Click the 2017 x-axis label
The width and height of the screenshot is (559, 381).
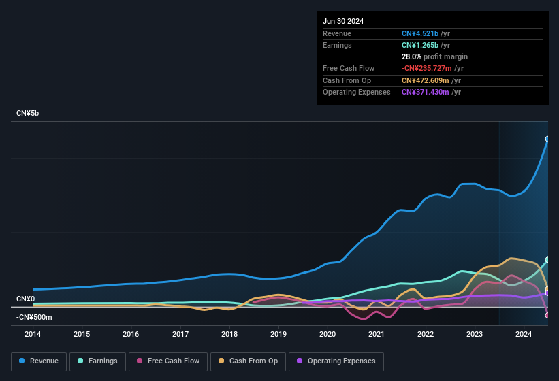(180, 334)
